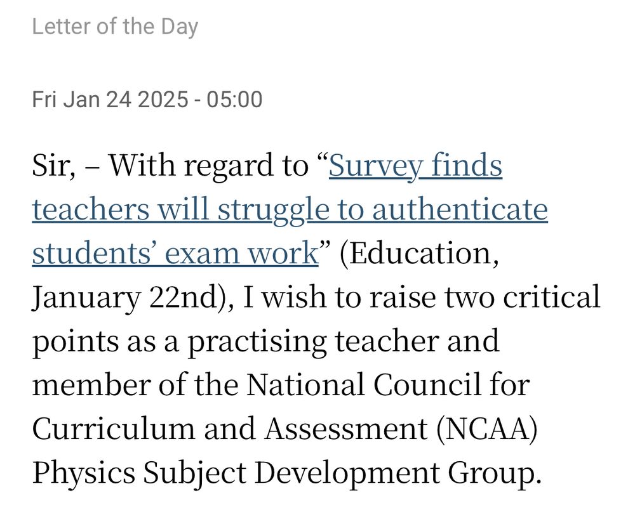The image size is (635, 524).
Task: Click the "Fri Jan 24 2025 - 05:00" timestamp
Action: 147,100
